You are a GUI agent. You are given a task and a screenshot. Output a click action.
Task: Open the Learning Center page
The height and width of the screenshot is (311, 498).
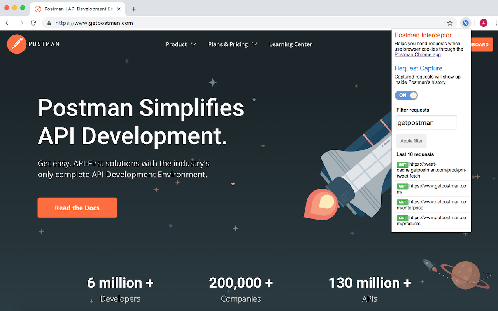click(291, 44)
